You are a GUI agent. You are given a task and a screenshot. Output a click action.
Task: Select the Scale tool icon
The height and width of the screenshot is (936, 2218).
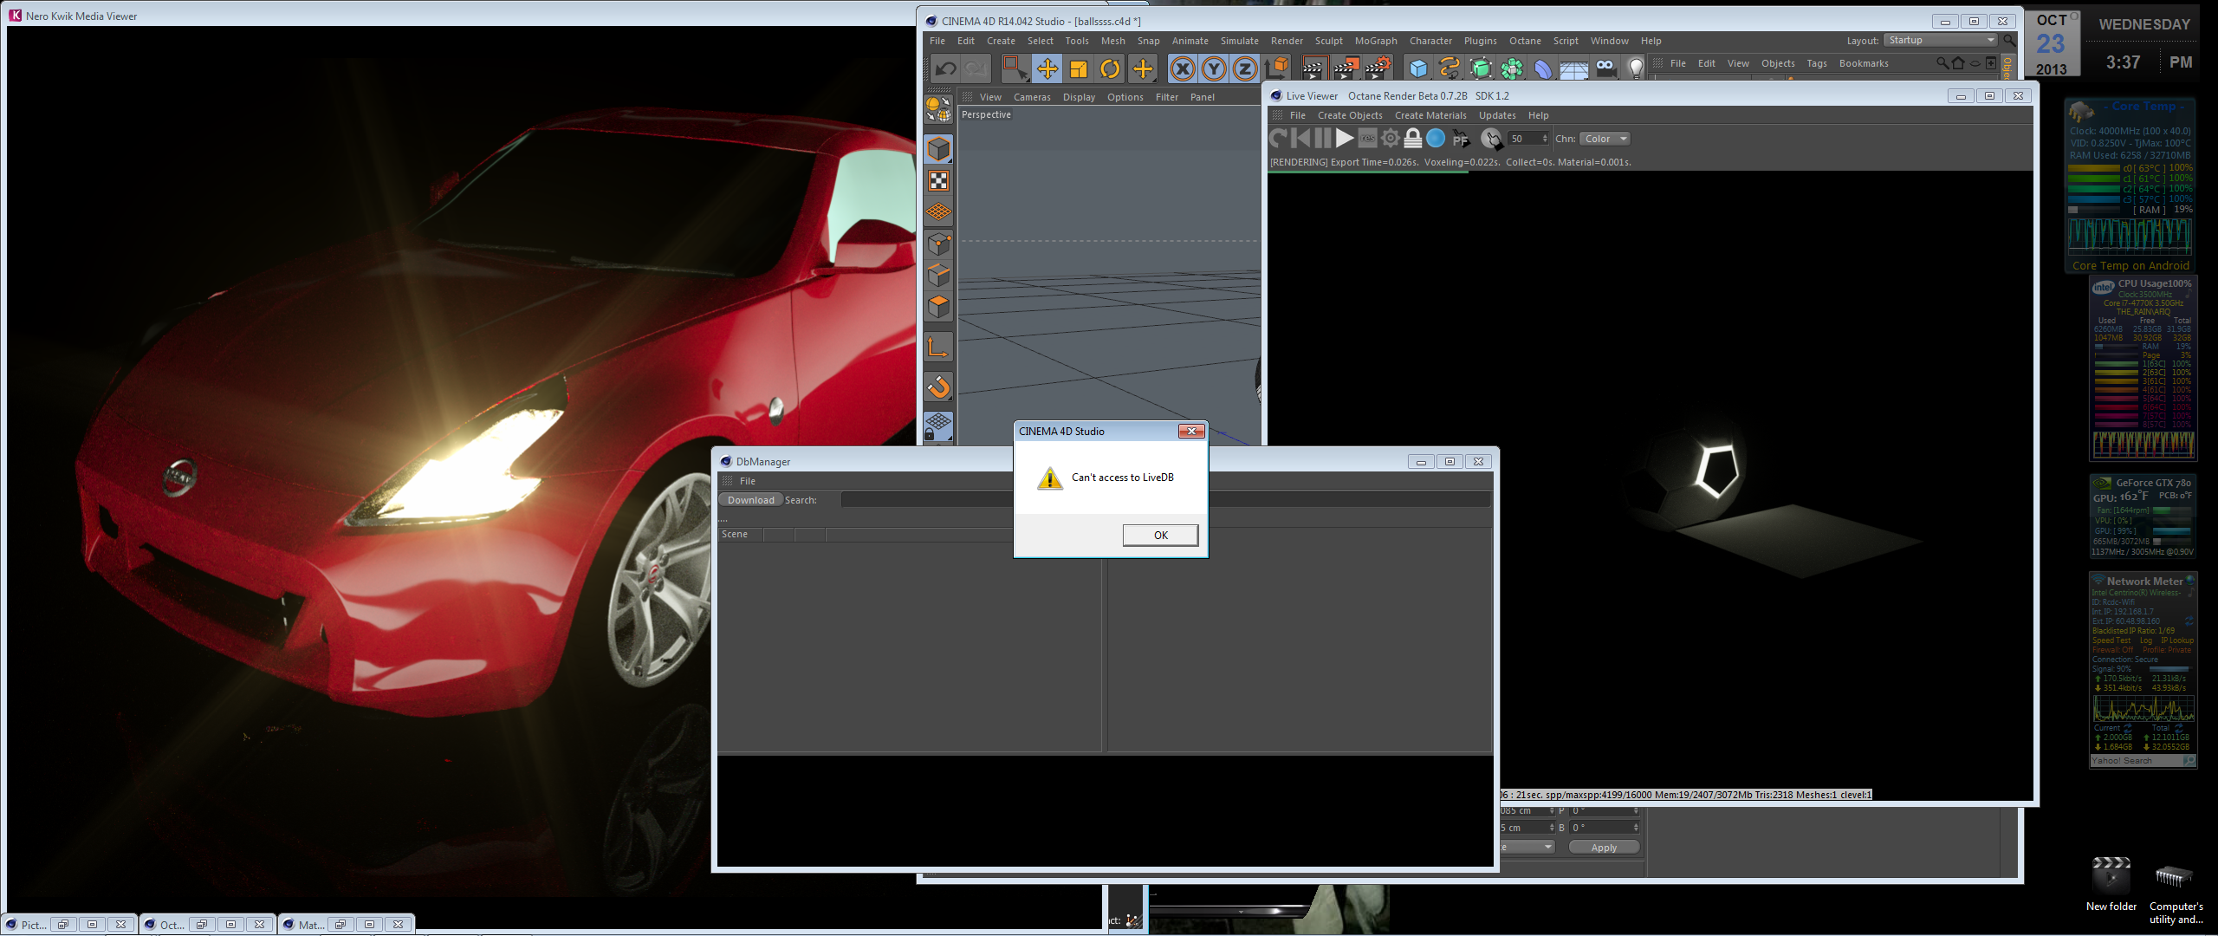(1079, 69)
